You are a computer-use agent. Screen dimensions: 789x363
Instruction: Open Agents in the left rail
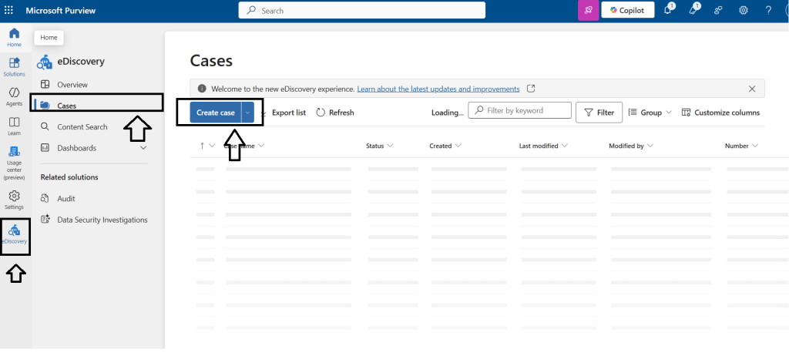pyautogui.click(x=14, y=96)
